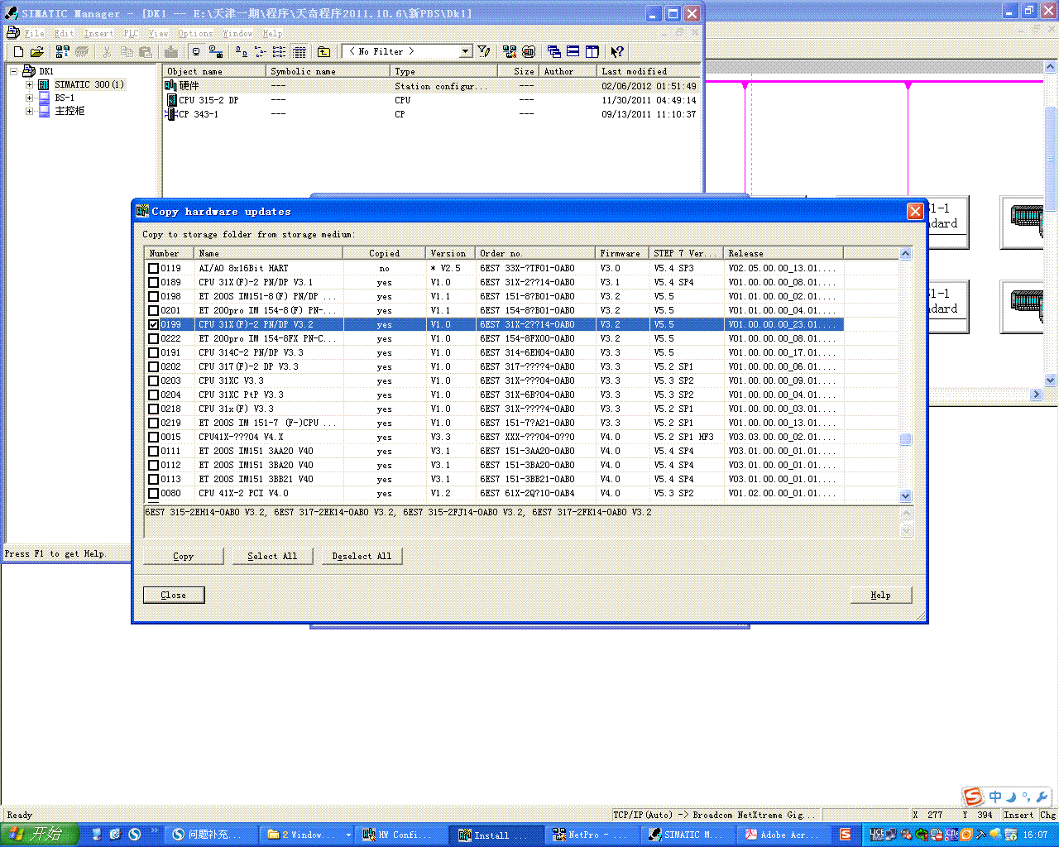1059x847 pixels.
Task: Check box for update 0080 CPU 41X-2 PCI
Action: click(153, 493)
